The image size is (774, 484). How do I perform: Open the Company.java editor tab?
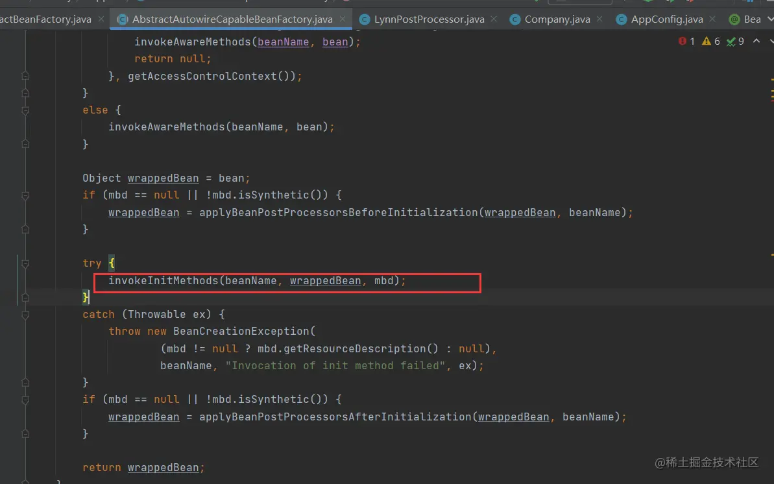click(557, 19)
